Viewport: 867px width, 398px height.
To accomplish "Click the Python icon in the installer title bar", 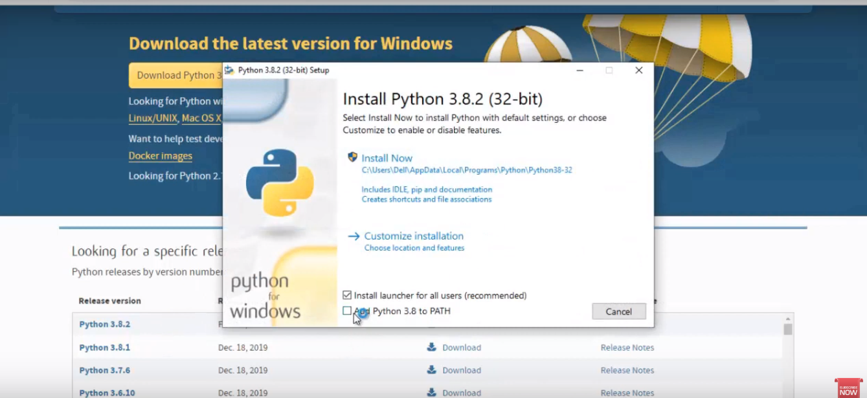I will [x=229, y=70].
